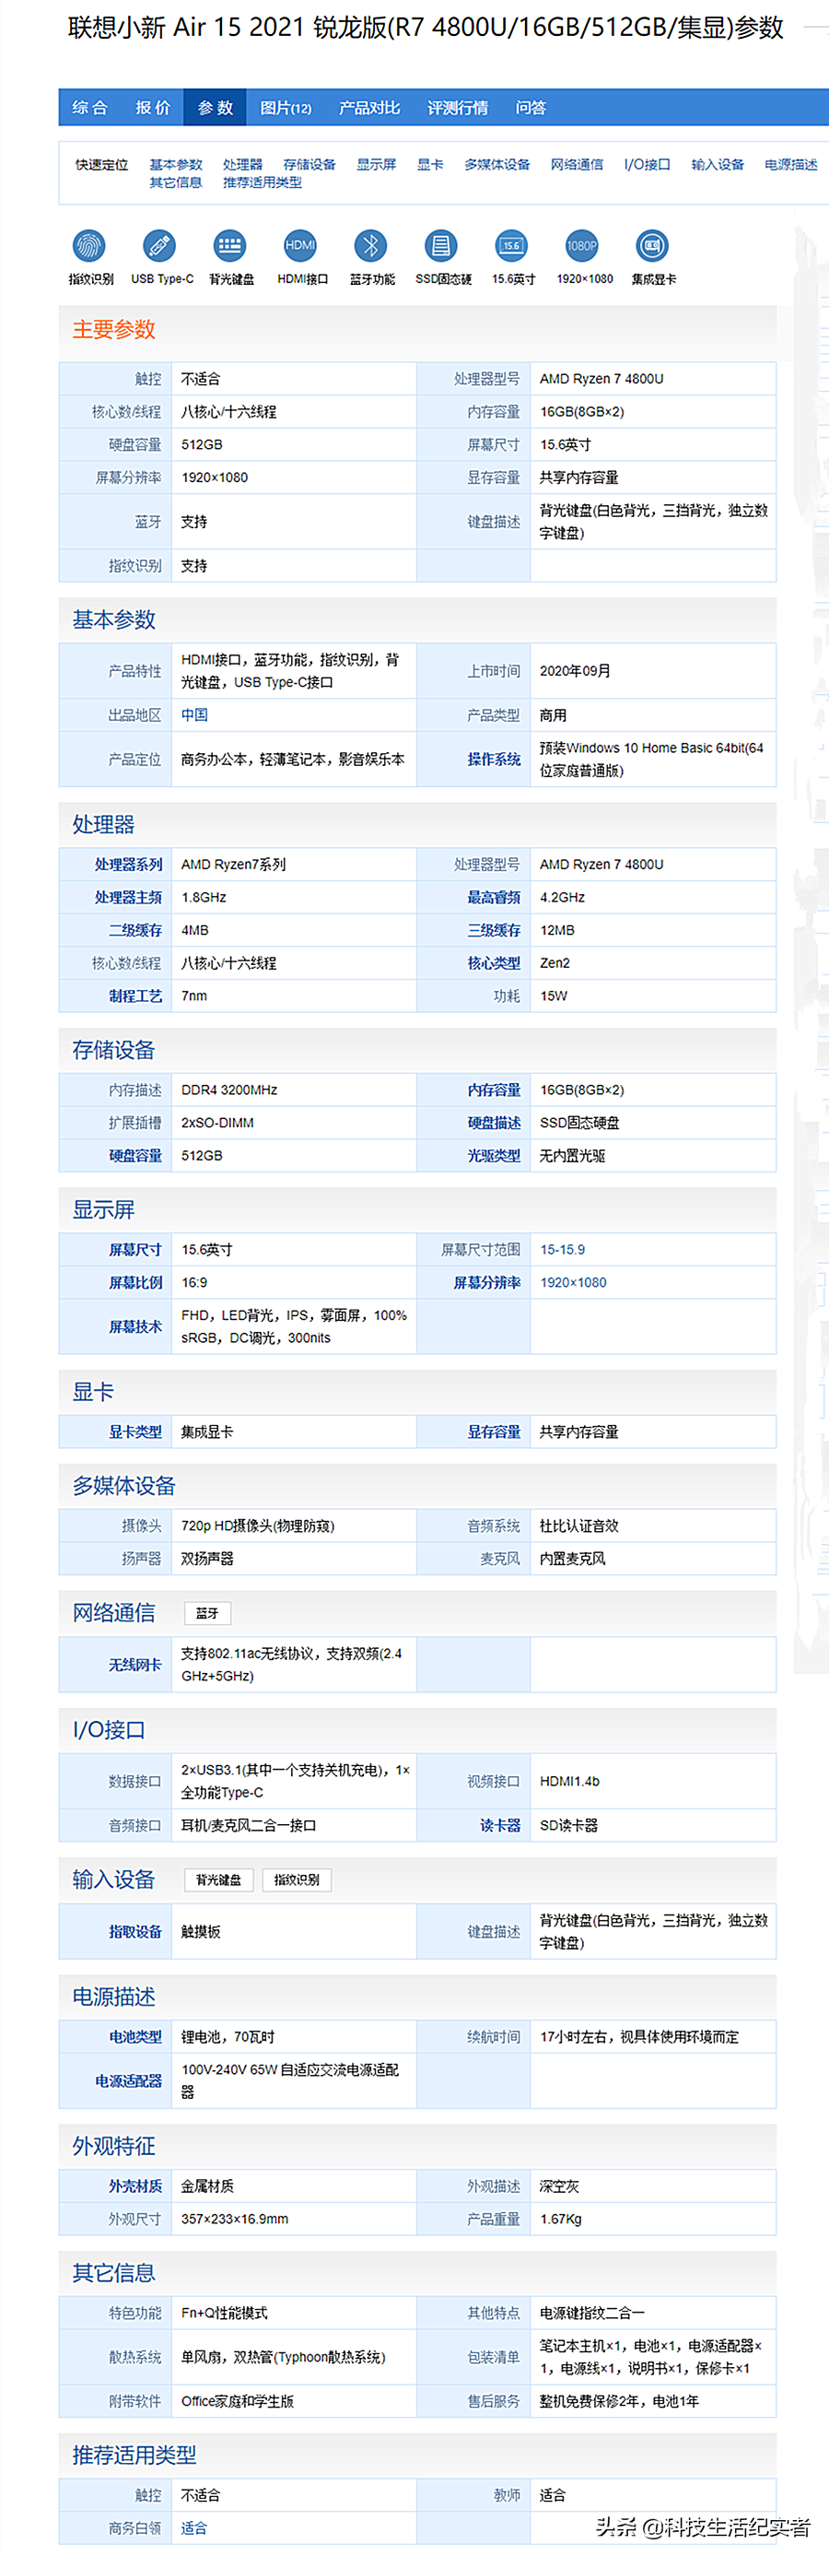
Task: Open the 报价 tab
Action: 153,107
